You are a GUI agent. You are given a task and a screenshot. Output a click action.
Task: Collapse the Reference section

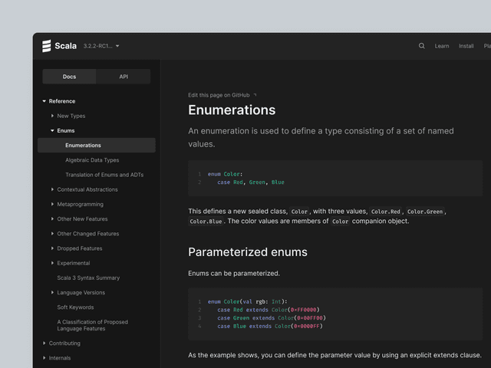(44, 101)
